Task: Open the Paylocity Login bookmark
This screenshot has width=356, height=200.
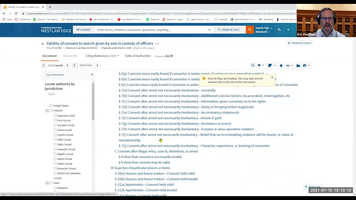Action: [172, 19]
